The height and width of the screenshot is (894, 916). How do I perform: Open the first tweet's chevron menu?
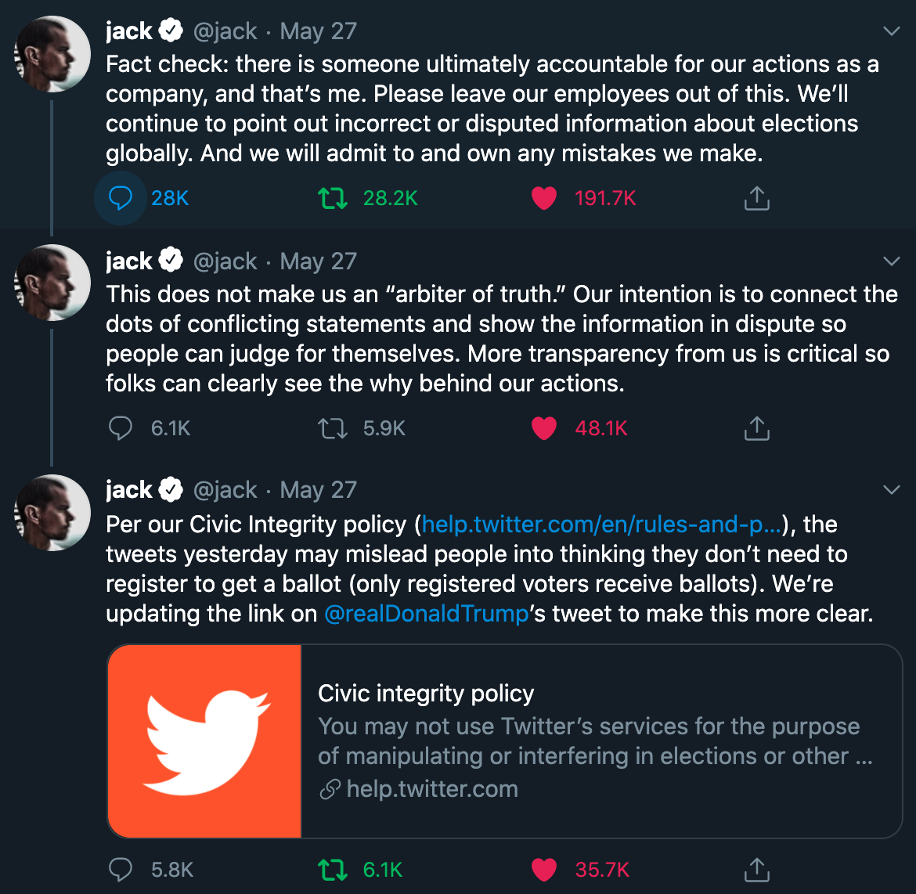891,31
